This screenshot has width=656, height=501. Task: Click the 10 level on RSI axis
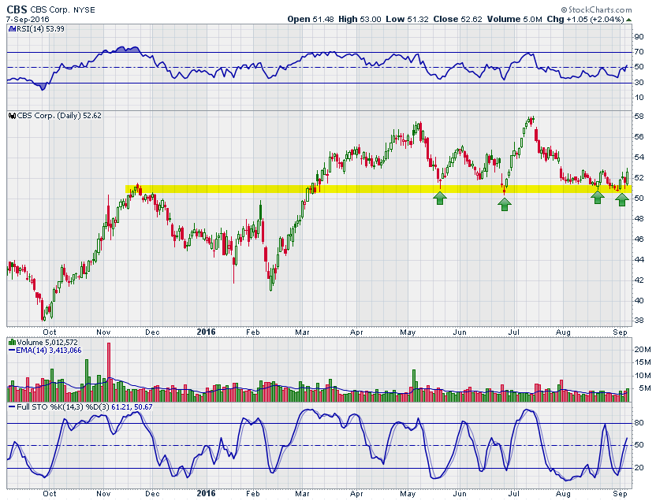pyautogui.click(x=639, y=98)
